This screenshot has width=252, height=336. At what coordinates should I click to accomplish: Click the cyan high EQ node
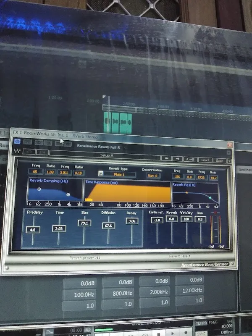tap(210, 197)
